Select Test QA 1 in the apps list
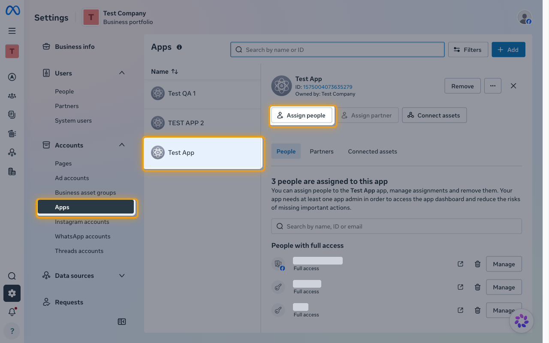 202,93
